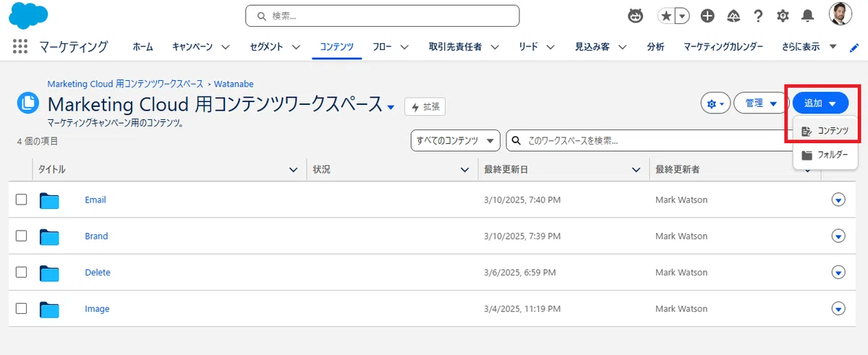Click Marketing Cloud 用コンテンツワークスペース breadcrumb link
The height and width of the screenshot is (355, 868).
[125, 84]
